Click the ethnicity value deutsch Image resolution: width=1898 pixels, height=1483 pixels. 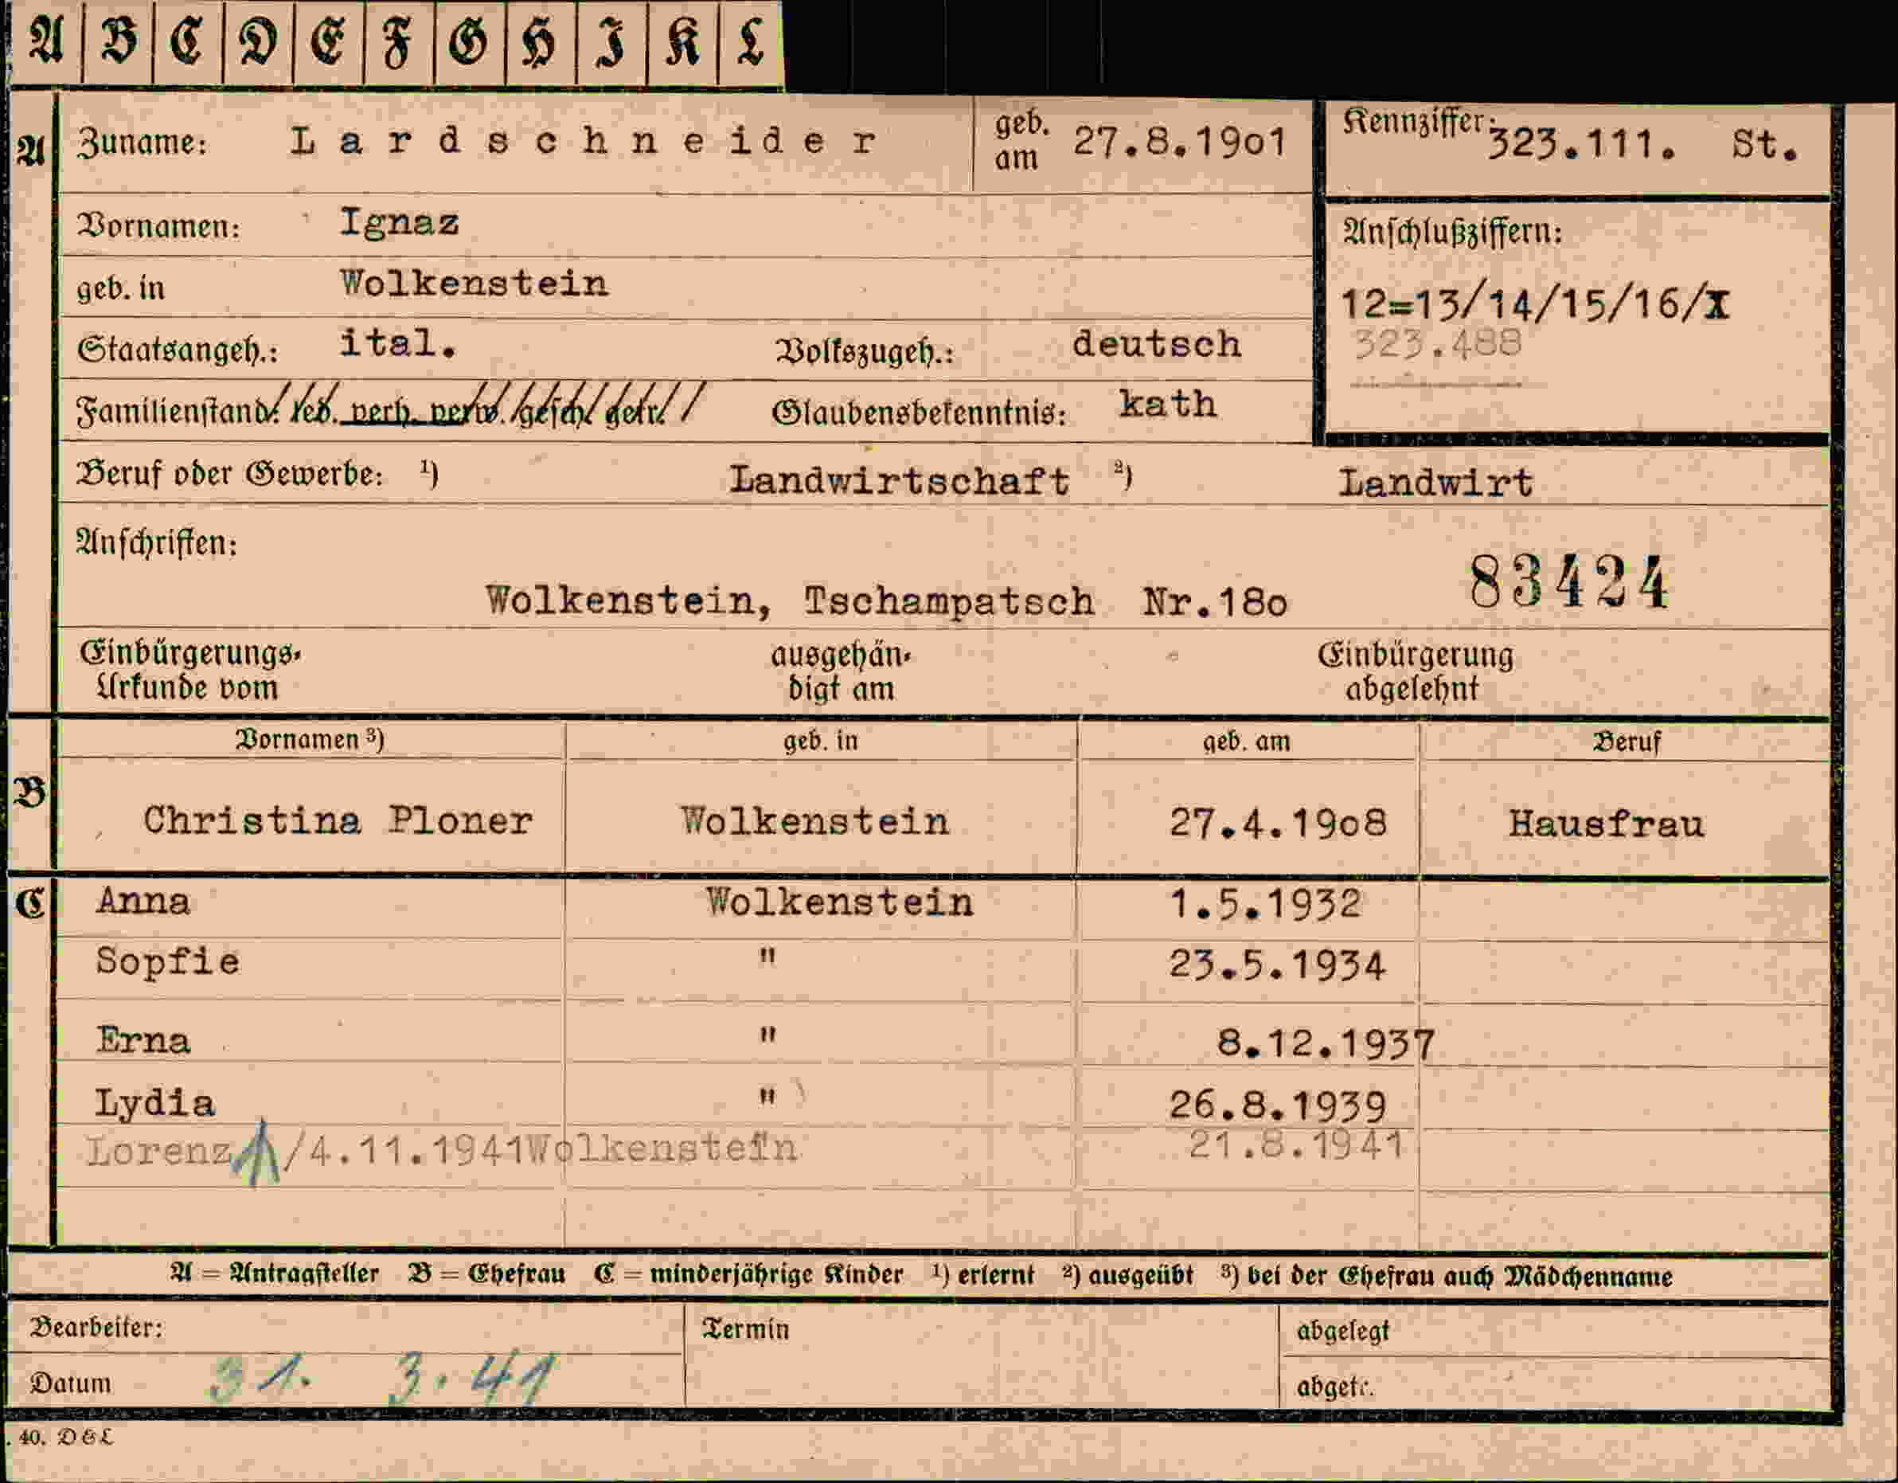pos(1157,344)
